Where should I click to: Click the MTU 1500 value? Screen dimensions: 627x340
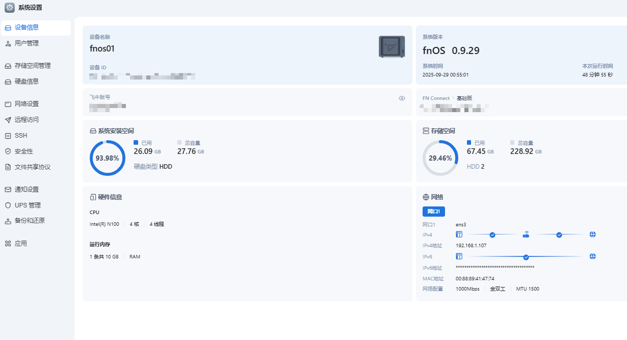click(x=528, y=289)
